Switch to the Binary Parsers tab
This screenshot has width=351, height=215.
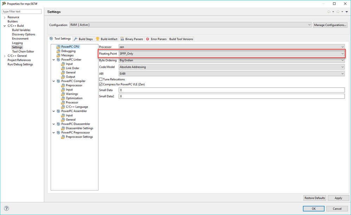132,39
